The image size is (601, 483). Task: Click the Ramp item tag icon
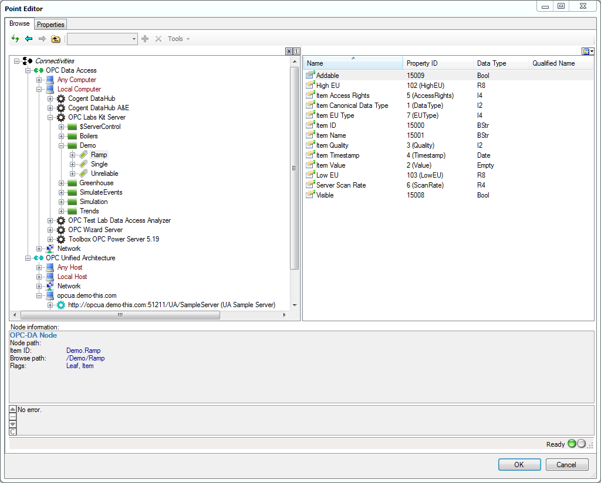(83, 155)
